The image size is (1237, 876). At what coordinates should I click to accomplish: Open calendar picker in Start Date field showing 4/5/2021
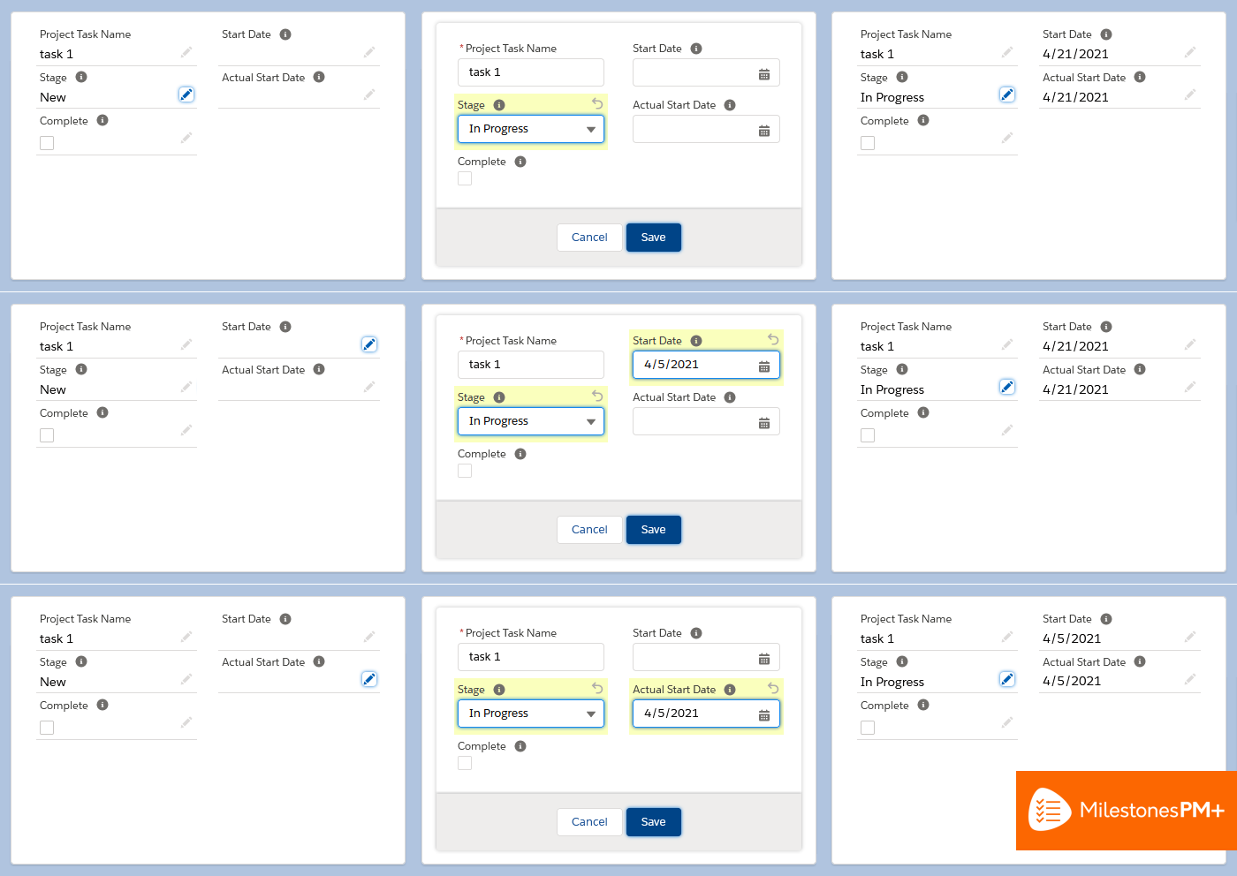click(x=764, y=366)
